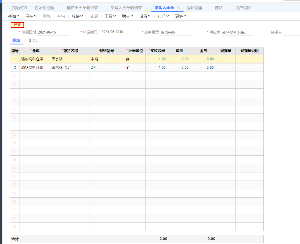The image size is (300, 244).
Task: Click the 已审 status stamp
Action: 17,25
